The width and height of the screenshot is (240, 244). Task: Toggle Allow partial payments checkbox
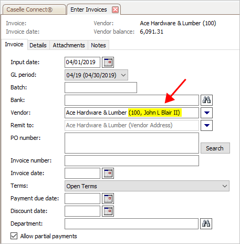point(14,236)
